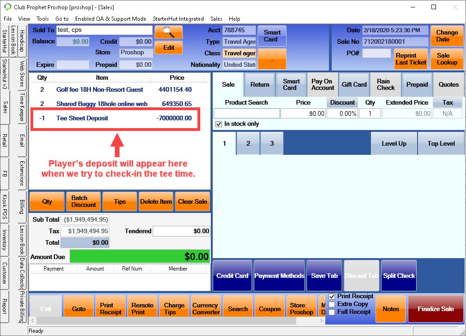Click the Split Check button
The image size is (466, 336).
399,276
